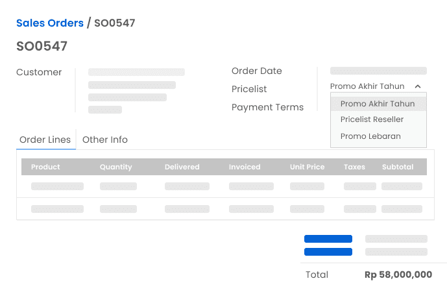Sort by the Subtotal column header
Viewport: 447px width, 294px height.
[x=398, y=167]
